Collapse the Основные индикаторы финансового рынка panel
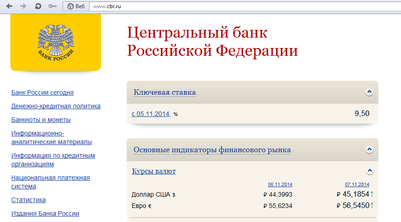This screenshot has height=222, width=401. [x=369, y=150]
